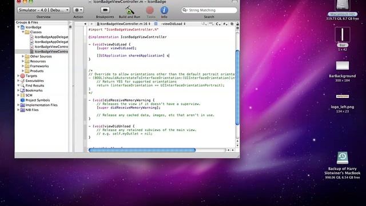Open the IconBadgeViewController.m:16 file history popup
This screenshot has width=366, height=206.
pyautogui.click(x=124, y=24)
